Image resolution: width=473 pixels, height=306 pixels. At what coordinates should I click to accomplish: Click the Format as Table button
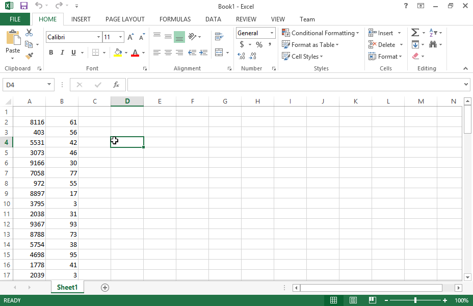point(310,44)
